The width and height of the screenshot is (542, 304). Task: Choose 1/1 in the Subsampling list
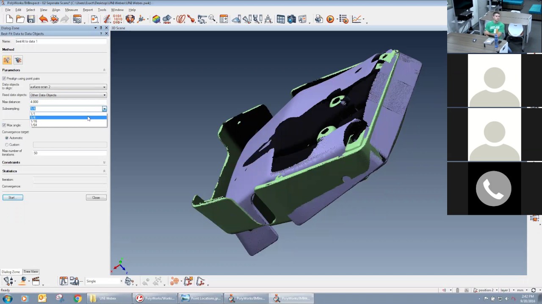click(68, 114)
